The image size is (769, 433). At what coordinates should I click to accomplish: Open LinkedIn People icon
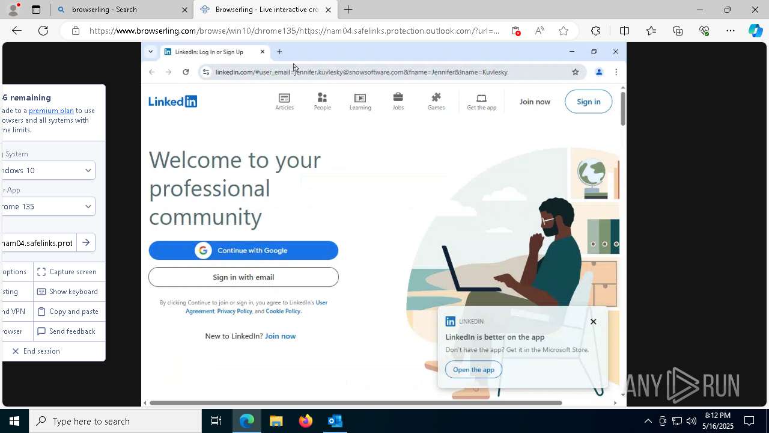coord(322,101)
